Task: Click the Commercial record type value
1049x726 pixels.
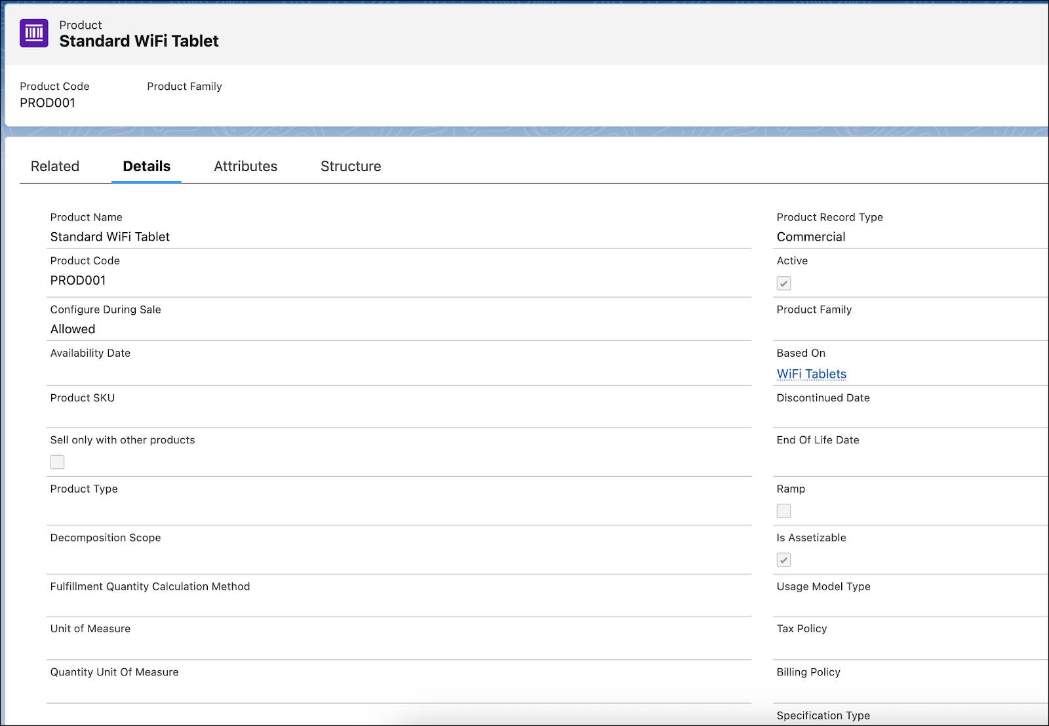Action: click(811, 237)
